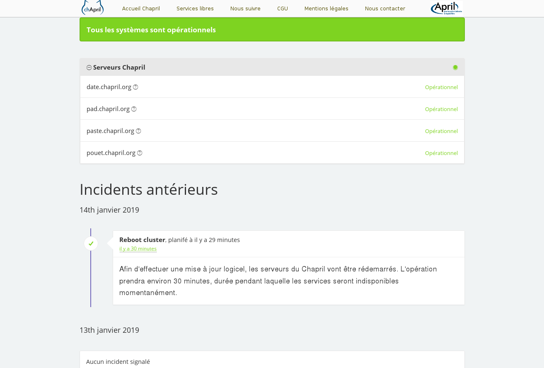Open Mentions légales in the navigation
The height and width of the screenshot is (368, 544).
pos(326,9)
